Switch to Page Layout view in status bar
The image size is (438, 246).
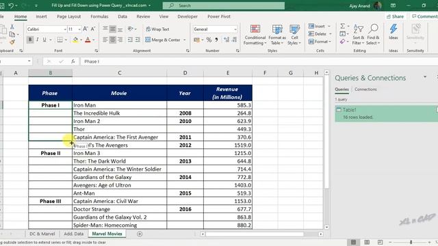click(367, 242)
